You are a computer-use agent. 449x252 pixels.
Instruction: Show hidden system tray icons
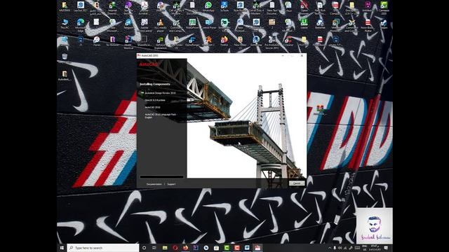tap(329, 248)
